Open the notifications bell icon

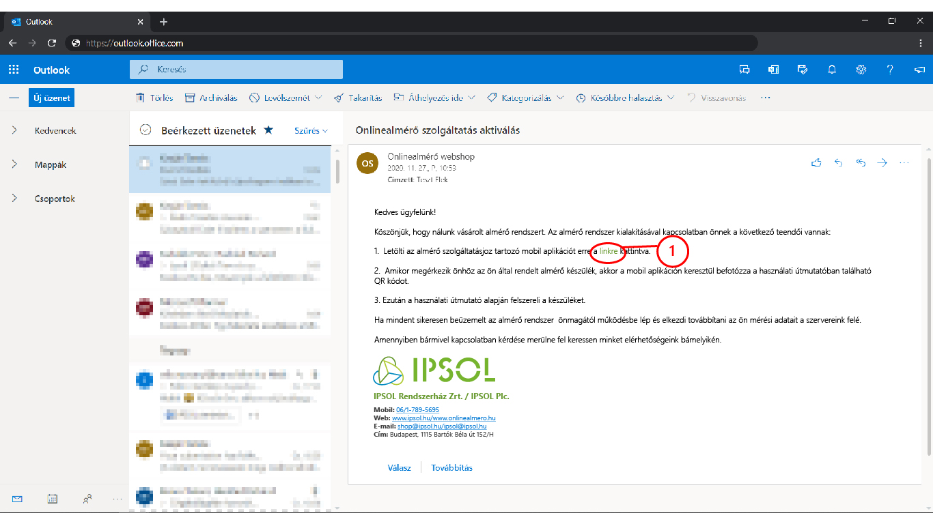tap(832, 70)
